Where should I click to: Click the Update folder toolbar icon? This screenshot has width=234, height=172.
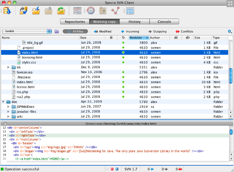(x=36, y=10)
